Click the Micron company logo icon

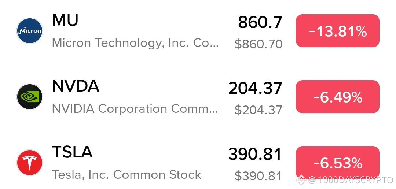30,31
